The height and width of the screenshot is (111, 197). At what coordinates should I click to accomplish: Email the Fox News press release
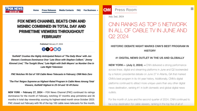pos(59,49)
